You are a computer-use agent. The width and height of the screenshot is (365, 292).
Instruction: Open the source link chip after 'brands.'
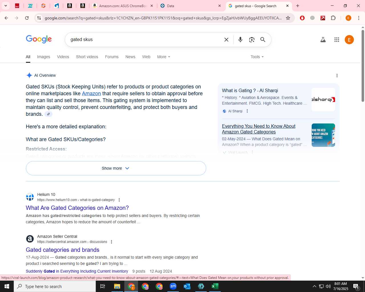pos(48,114)
